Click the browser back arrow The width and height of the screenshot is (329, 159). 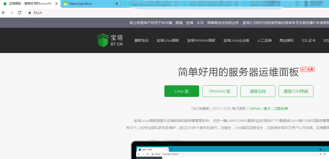point(4,13)
